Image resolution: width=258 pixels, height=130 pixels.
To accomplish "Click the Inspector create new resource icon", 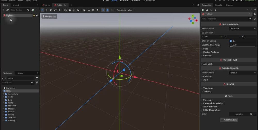I will pos(203,10).
